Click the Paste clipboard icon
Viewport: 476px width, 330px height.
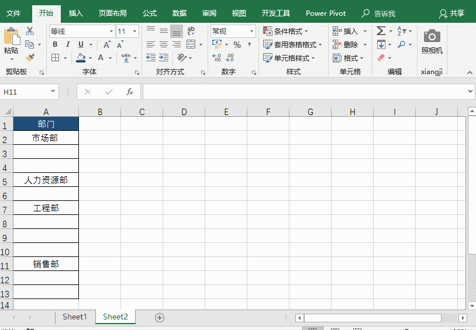coord(12,36)
